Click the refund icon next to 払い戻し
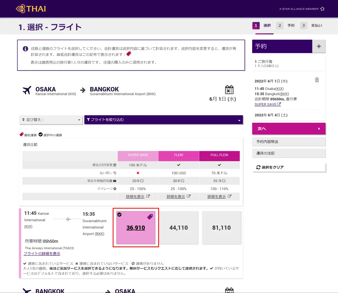 pos(115,173)
